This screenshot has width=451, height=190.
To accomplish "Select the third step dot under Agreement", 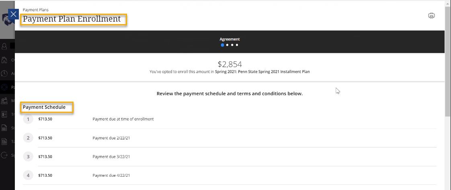I will point(232,45).
